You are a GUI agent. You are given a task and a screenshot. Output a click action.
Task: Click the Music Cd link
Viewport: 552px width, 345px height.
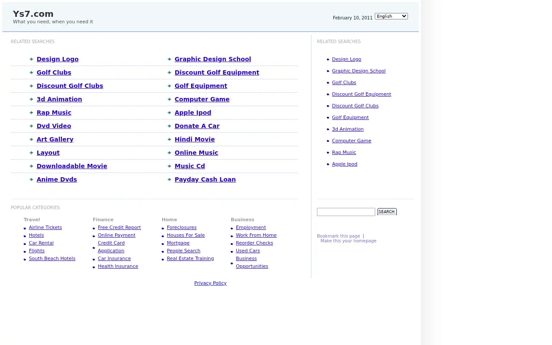[x=190, y=166]
